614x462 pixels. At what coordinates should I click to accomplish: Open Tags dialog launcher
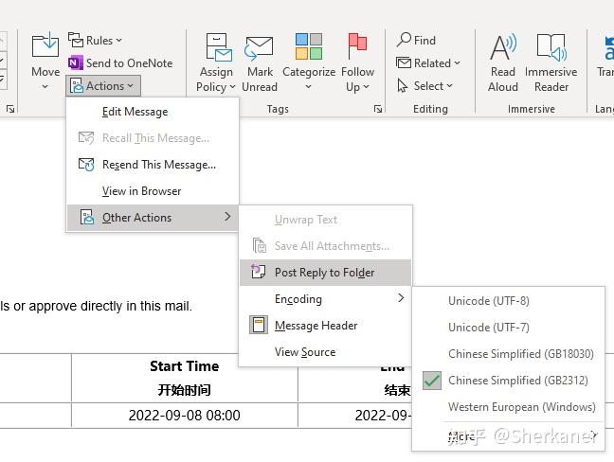click(x=378, y=109)
